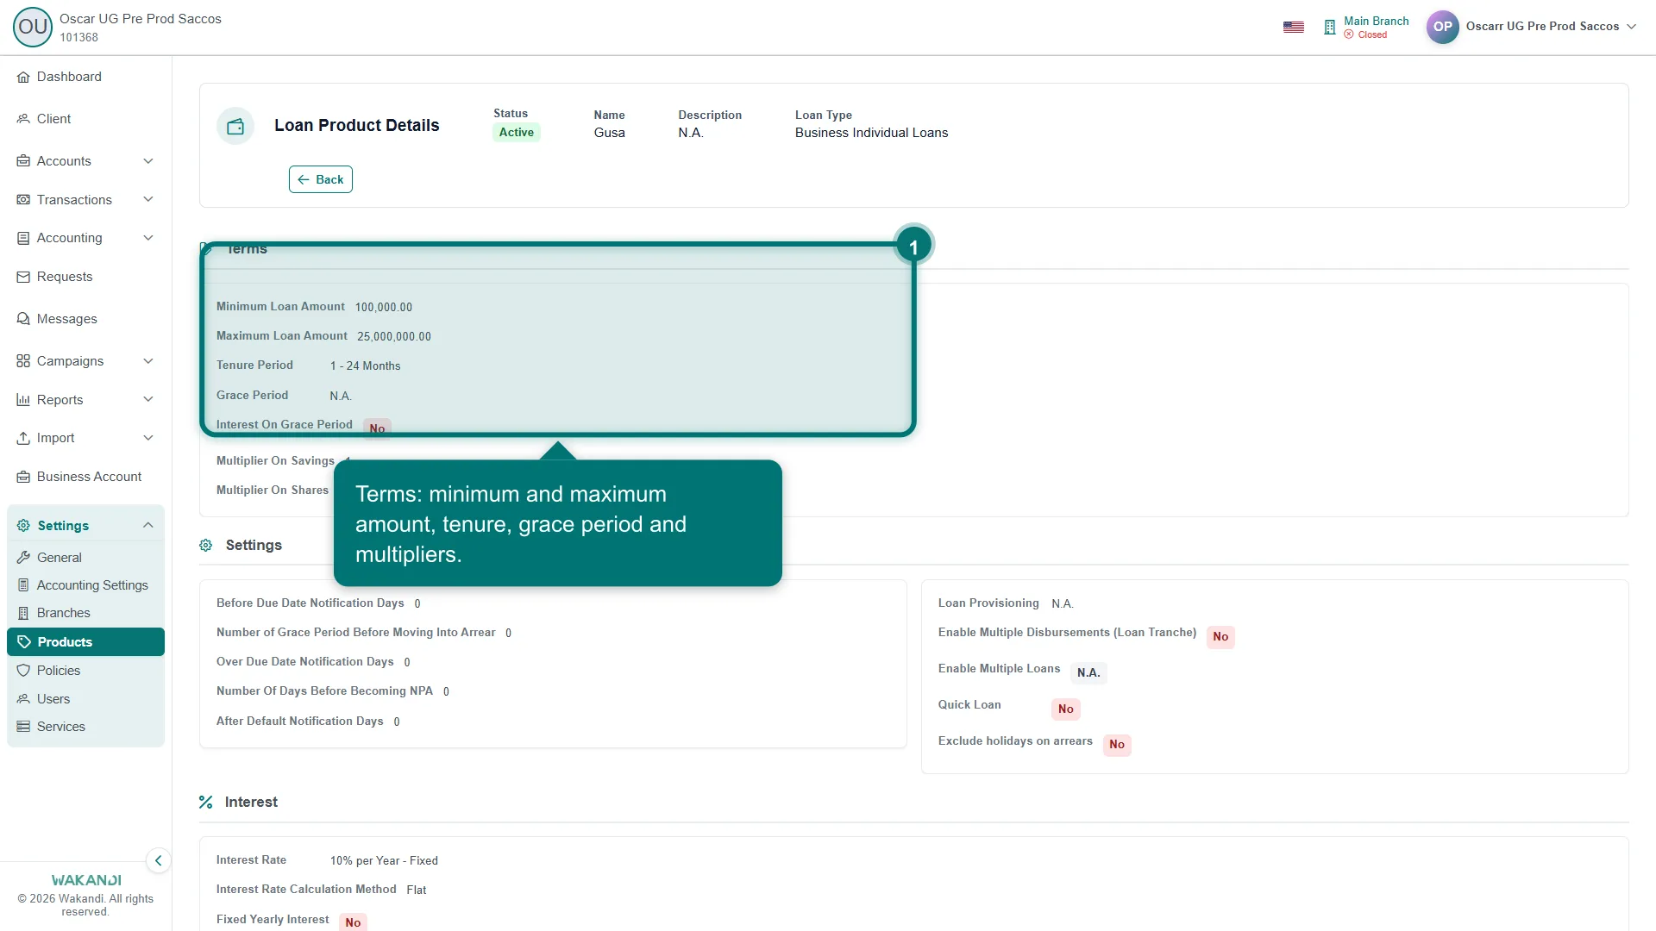This screenshot has height=931, width=1656.
Task: Click the Active status badge
Action: [516, 133]
